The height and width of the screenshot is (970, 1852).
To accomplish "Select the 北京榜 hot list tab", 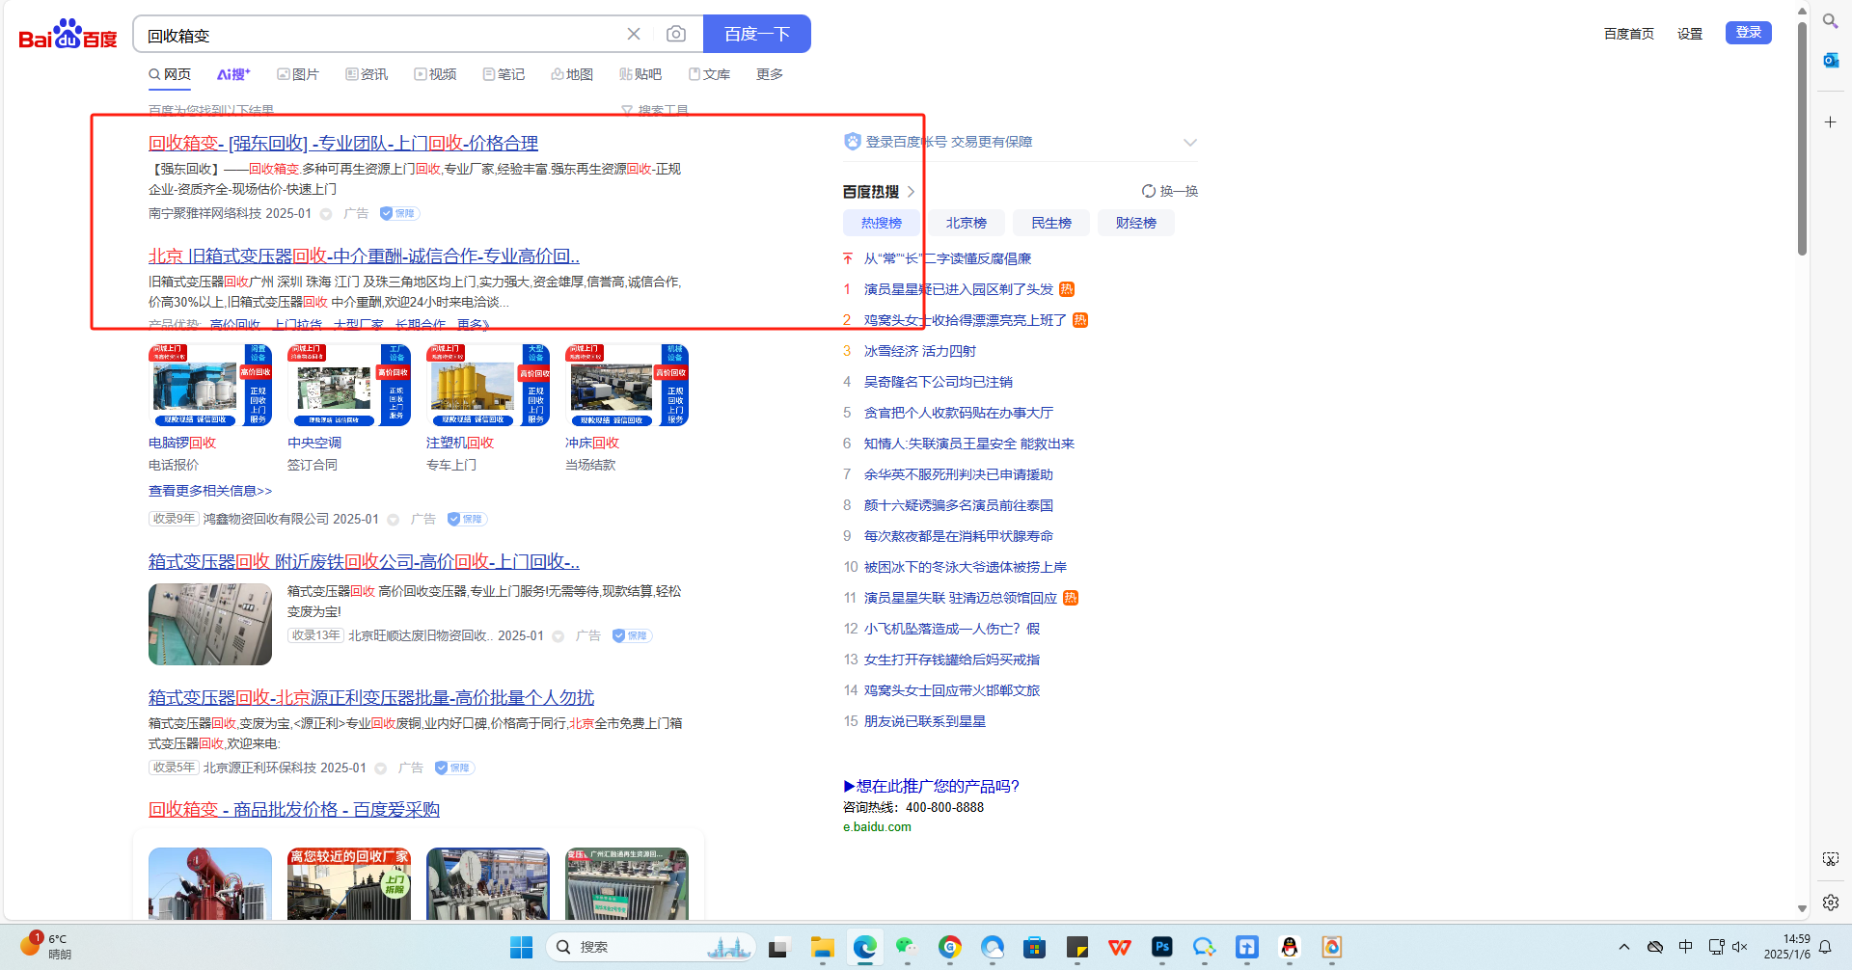I will (x=966, y=223).
